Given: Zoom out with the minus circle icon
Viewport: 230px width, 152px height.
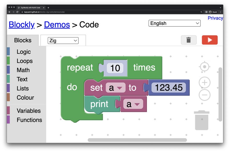Looking at the screenshot, I should coord(204,95).
